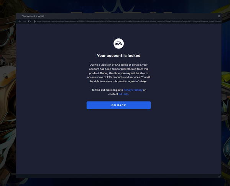This screenshot has height=186, width=230.
Task: Click the title bar text 'Your account is locked'
Action: (x=33, y=16)
